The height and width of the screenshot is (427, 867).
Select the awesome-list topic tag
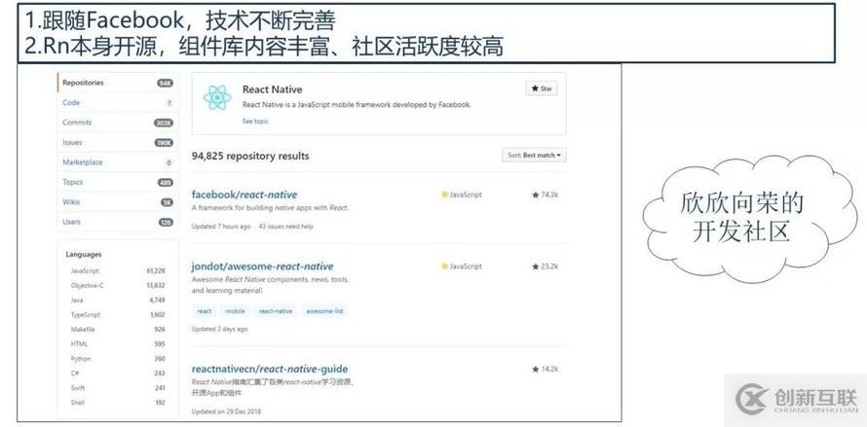(x=324, y=311)
